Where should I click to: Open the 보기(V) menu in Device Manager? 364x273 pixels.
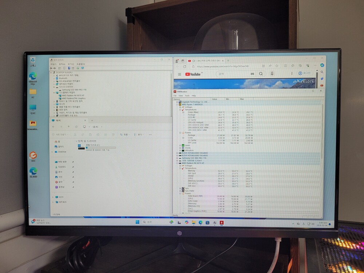(71, 64)
